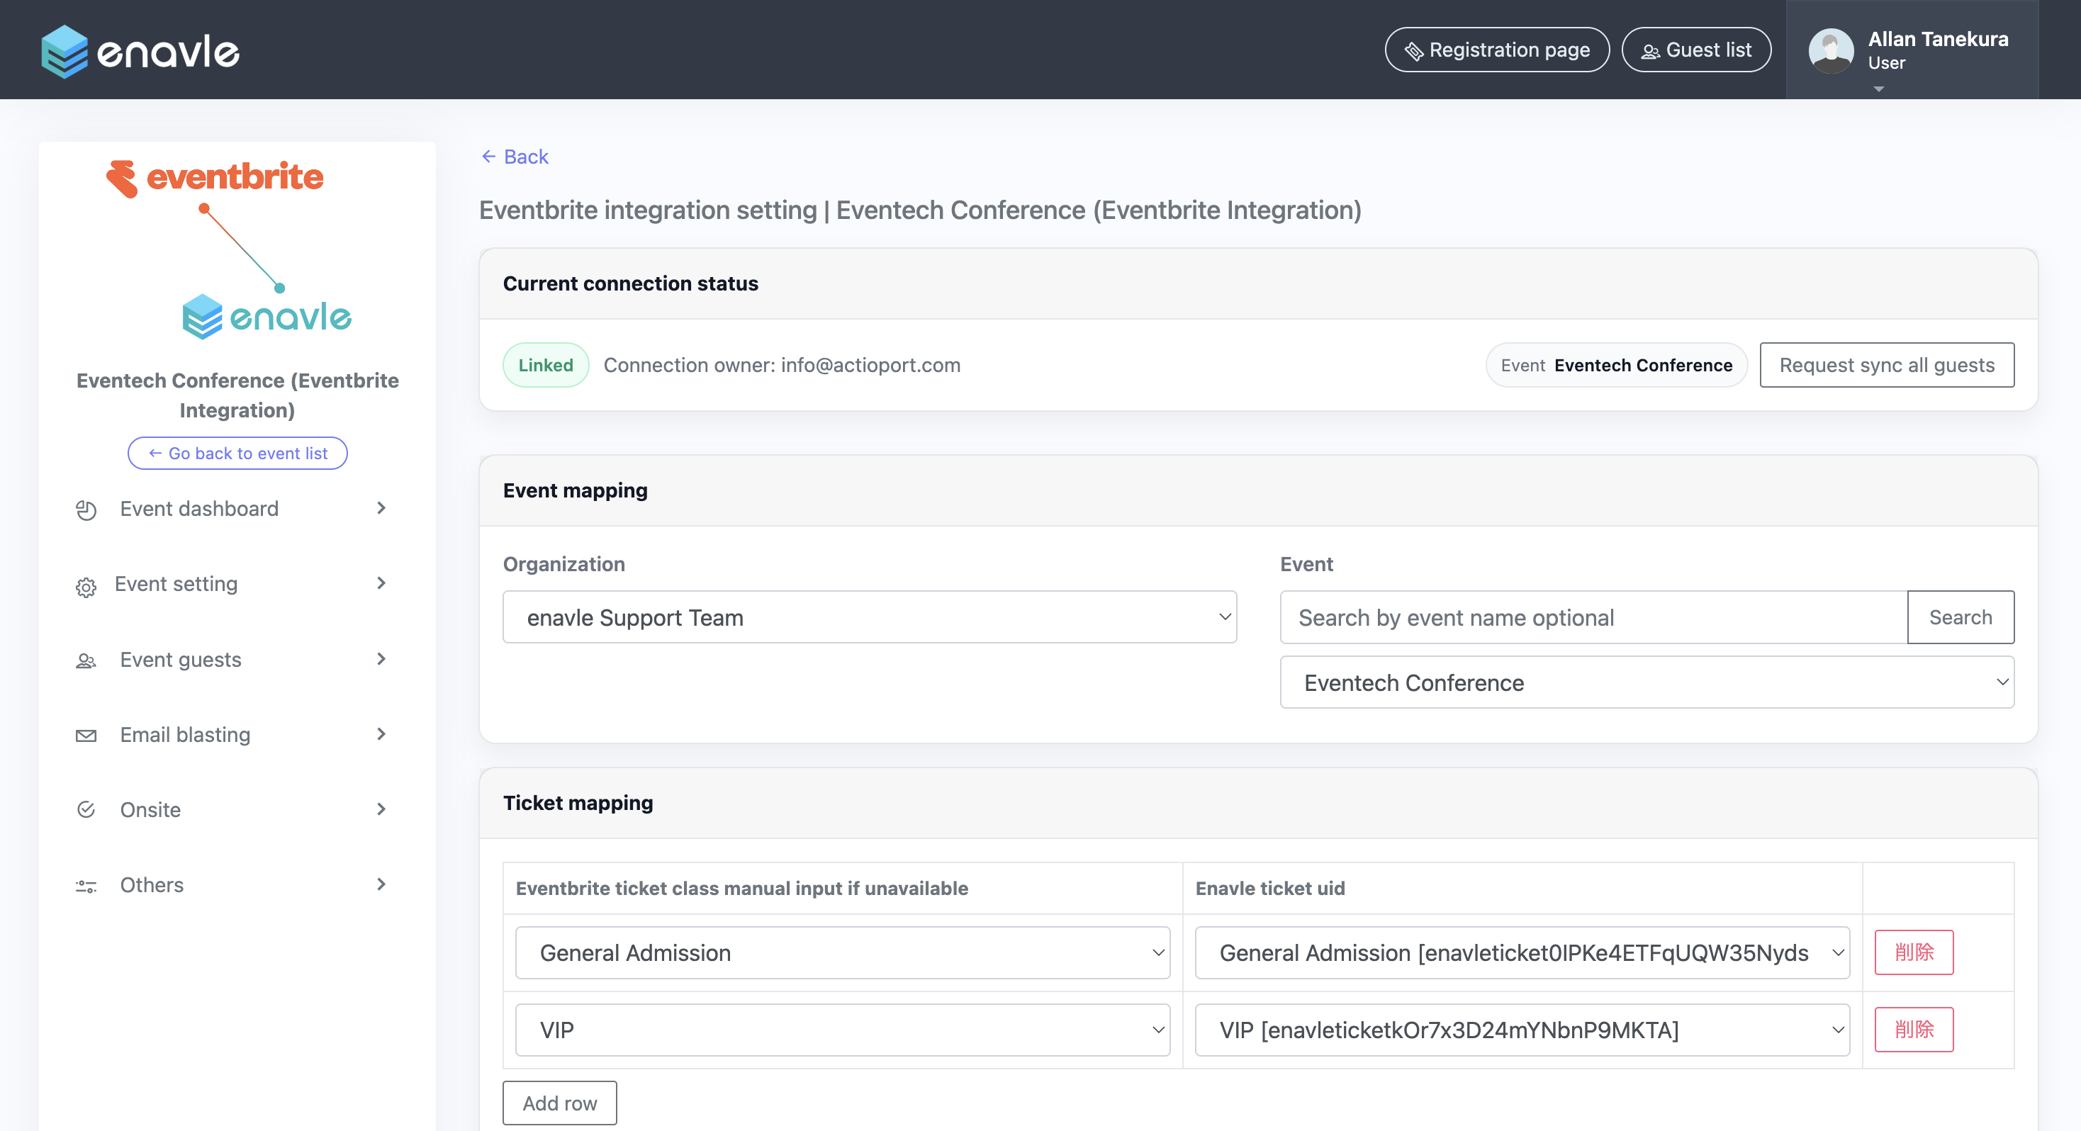This screenshot has height=1131, width=2081.
Task: Click the Add row button
Action: [x=559, y=1103]
